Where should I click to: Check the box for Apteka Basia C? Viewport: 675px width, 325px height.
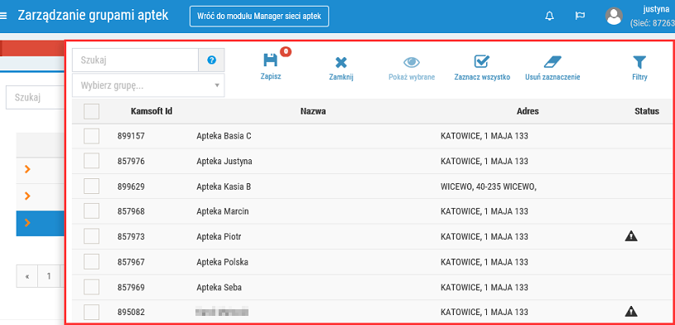pos(91,136)
